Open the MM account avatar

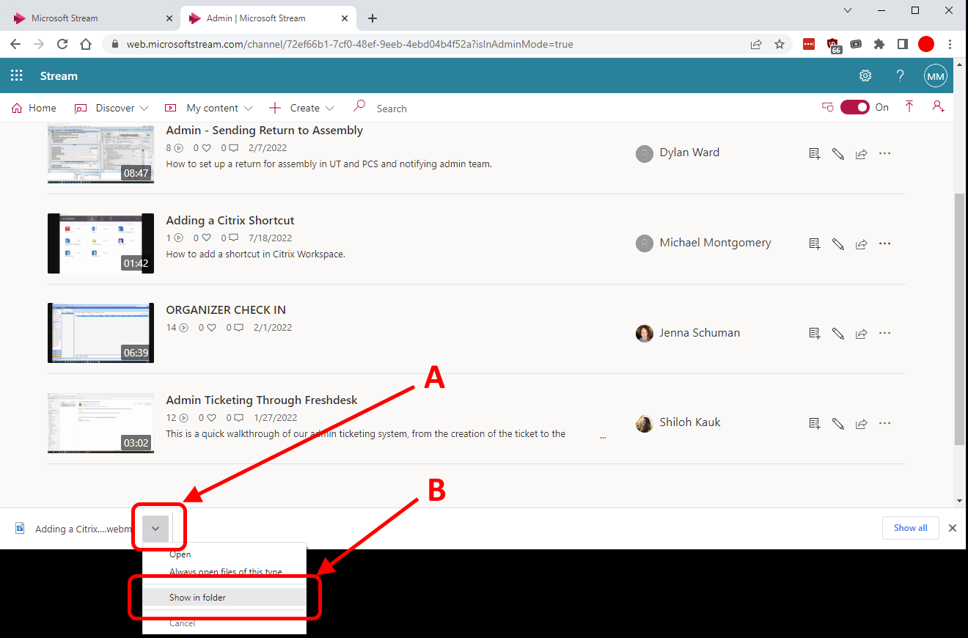click(x=936, y=76)
